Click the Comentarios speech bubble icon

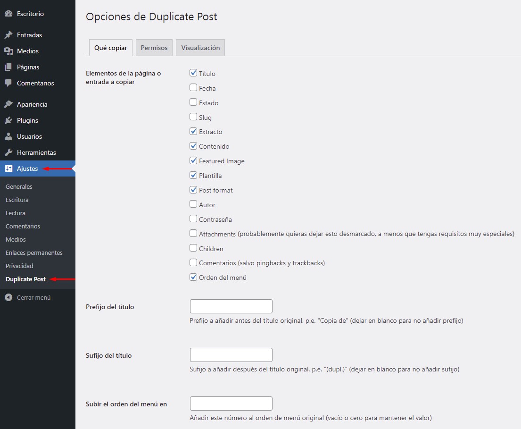coord(8,83)
